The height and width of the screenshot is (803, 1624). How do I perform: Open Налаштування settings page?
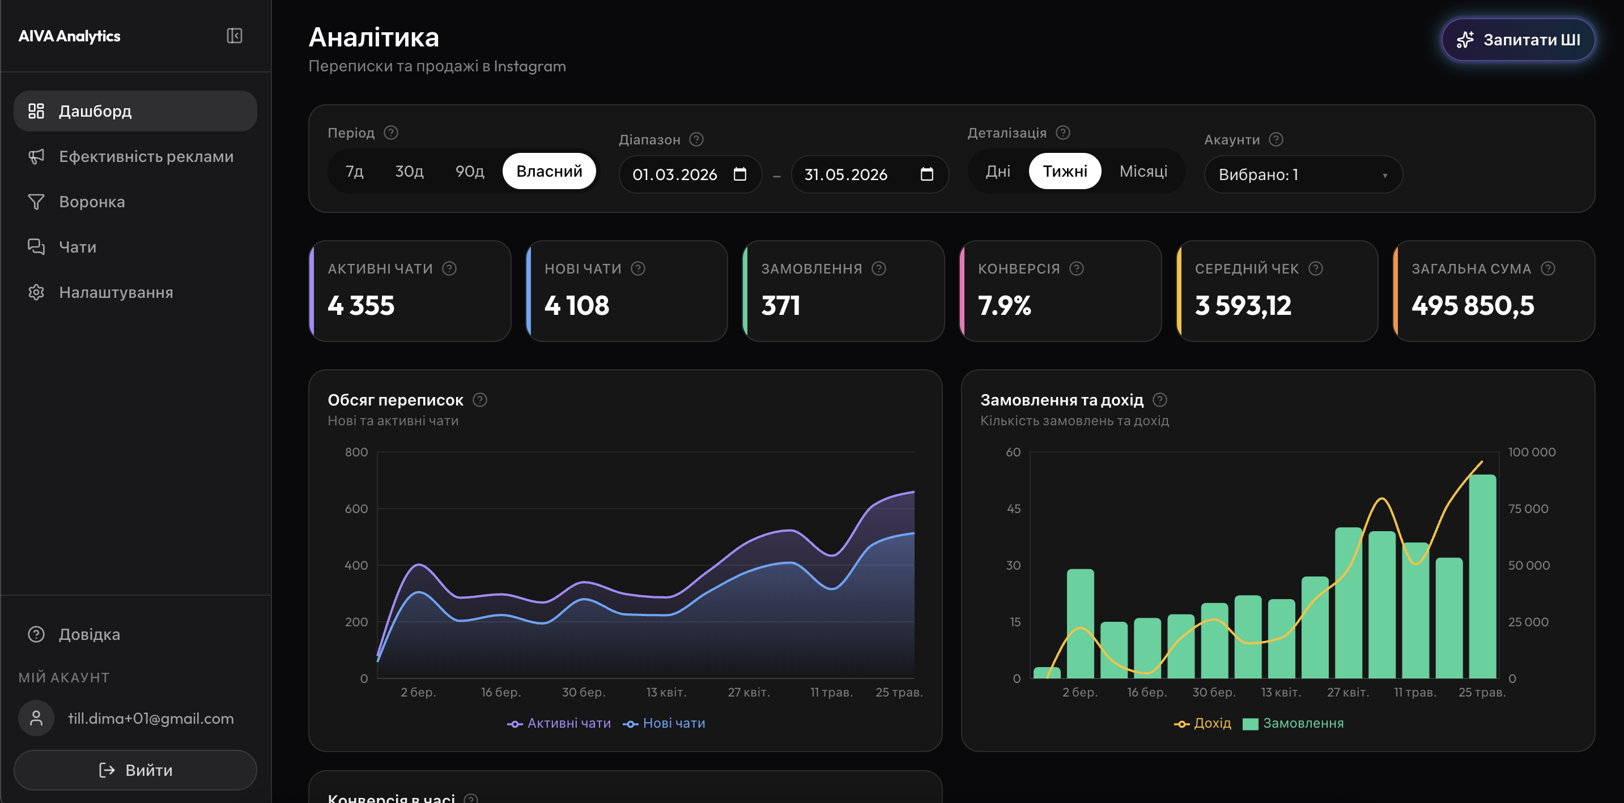tap(135, 292)
